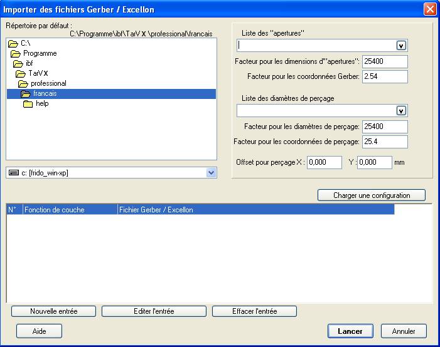Expand the Liste des diamètres de perçage dropdown
This screenshot has width=440, height=347.
pyautogui.click(x=401, y=111)
